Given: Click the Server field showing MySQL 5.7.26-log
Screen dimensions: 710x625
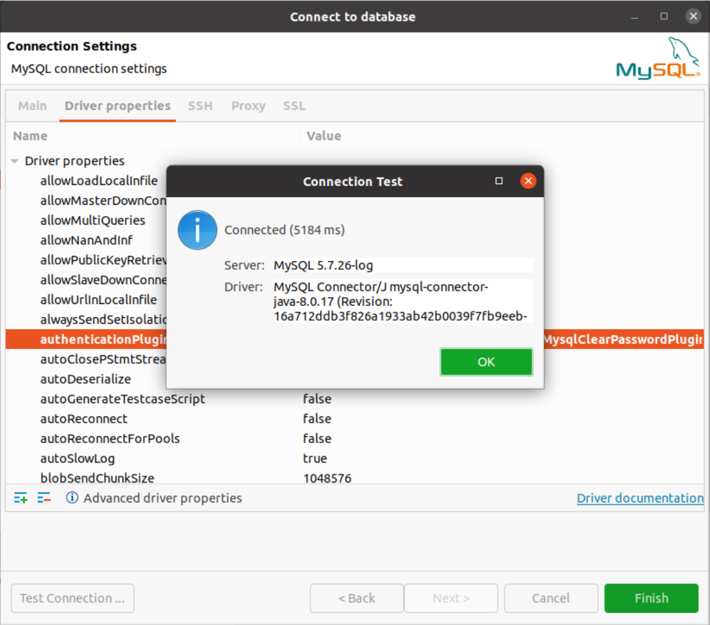Looking at the screenshot, I should click(x=403, y=265).
